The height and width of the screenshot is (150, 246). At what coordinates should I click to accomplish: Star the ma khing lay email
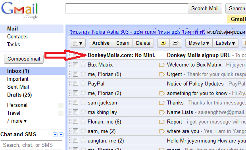click(83, 112)
